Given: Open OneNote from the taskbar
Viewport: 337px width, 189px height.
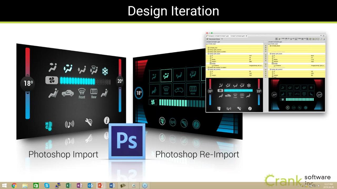Looking at the screenshot, I should 79,186.
